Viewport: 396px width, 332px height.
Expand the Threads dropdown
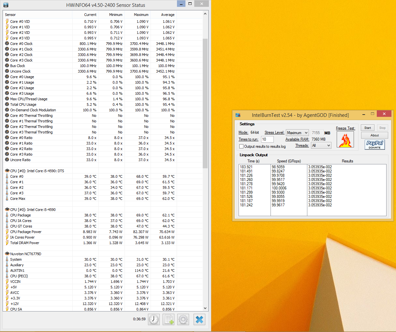[x=321, y=145]
